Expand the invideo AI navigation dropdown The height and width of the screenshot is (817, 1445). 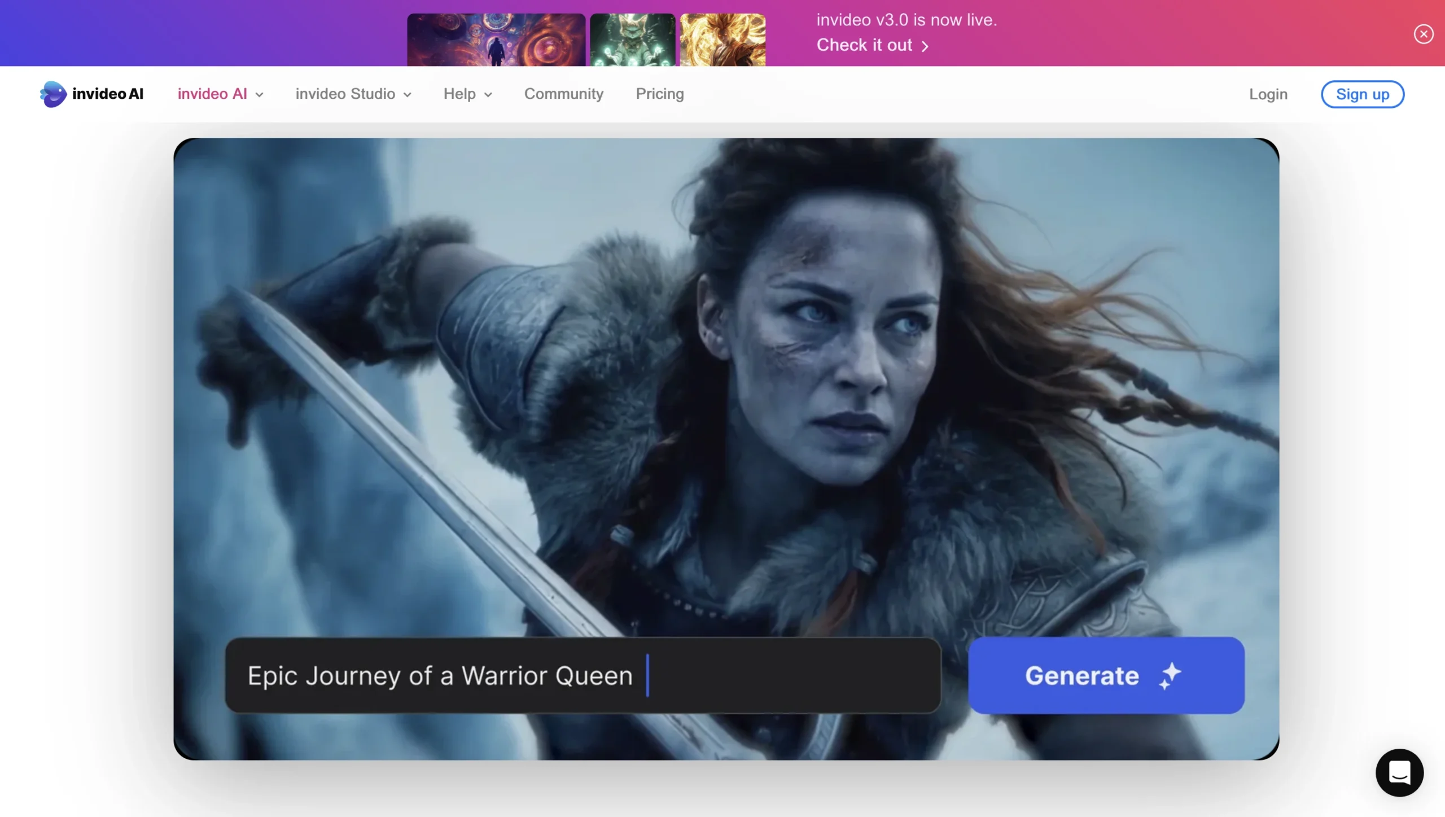coord(220,94)
